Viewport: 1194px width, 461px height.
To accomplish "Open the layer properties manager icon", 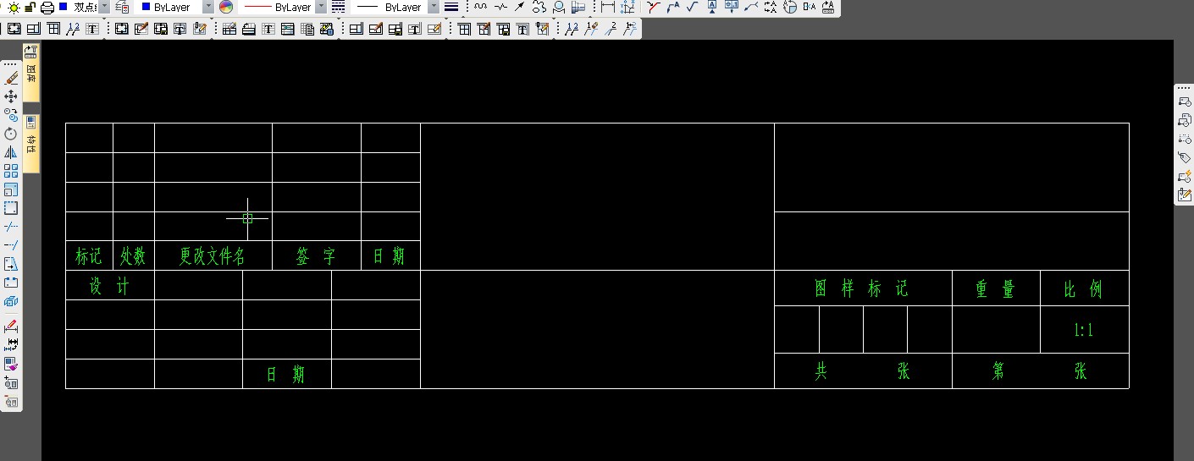I will point(122,7).
